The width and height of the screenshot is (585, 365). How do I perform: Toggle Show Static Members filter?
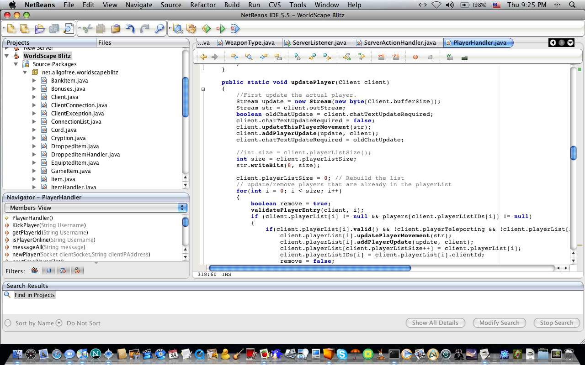(63, 271)
